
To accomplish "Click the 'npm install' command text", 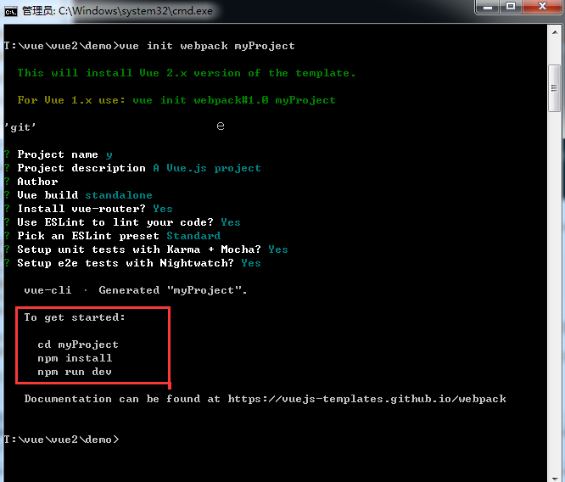I will click(75, 358).
